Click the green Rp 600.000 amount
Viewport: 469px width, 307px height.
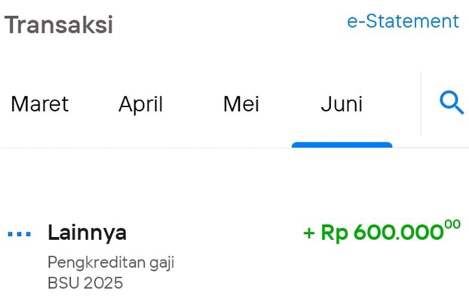[382, 233]
